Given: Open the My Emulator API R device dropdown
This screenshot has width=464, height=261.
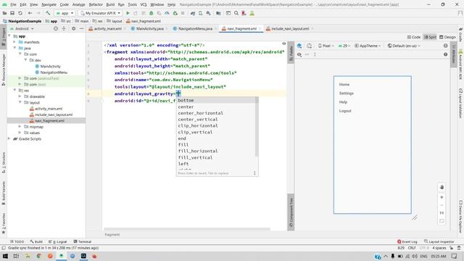Looking at the screenshot, I should (101, 13).
